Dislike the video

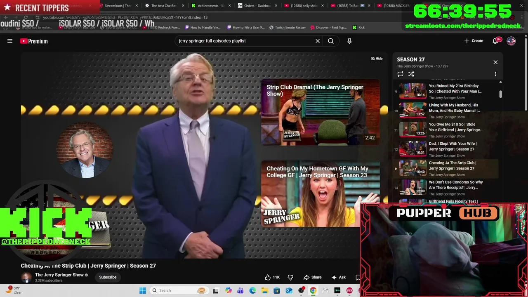290,277
